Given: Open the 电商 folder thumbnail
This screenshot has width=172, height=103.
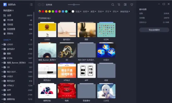Looking at the screenshot, I should pos(67,91).
